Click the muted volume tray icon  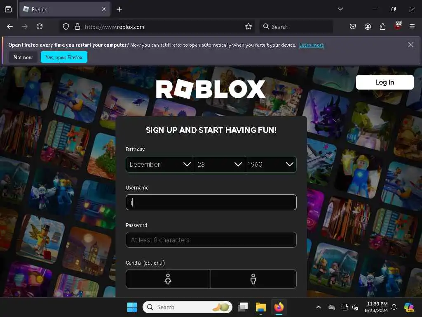point(355,307)
